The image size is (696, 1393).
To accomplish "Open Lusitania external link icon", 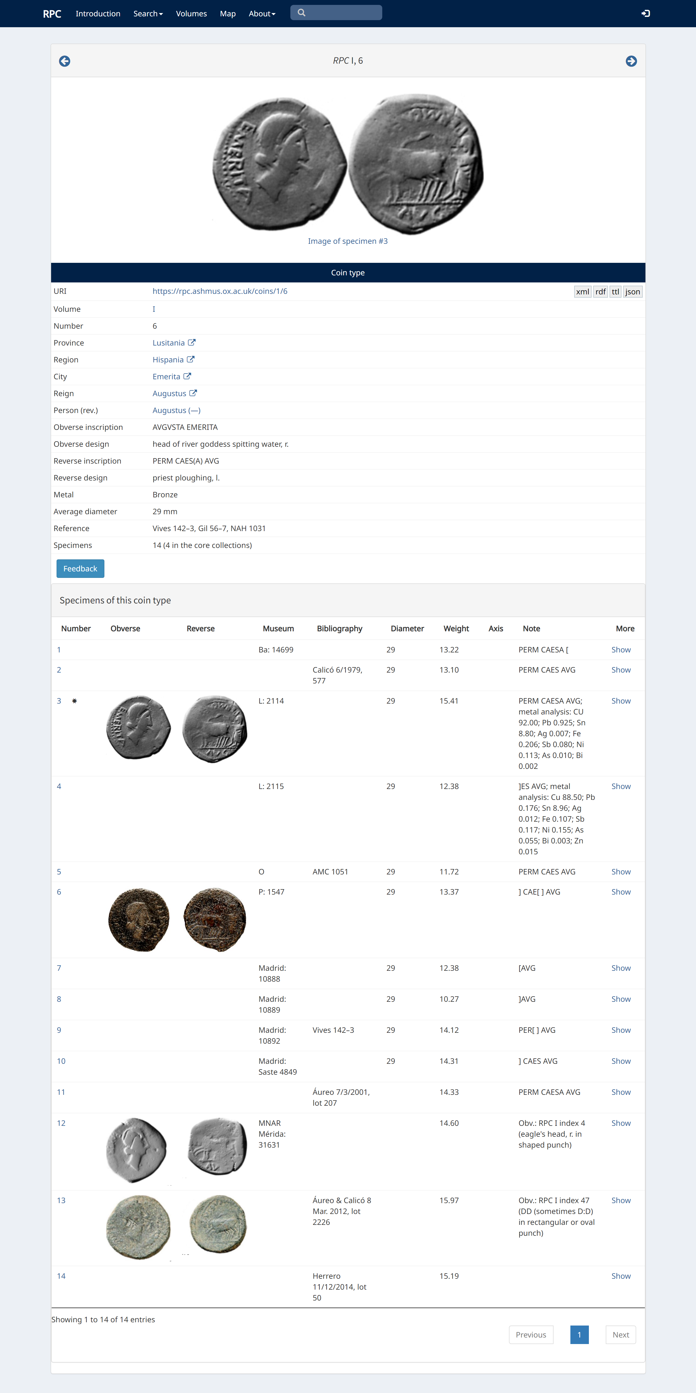I will point(192,342).
